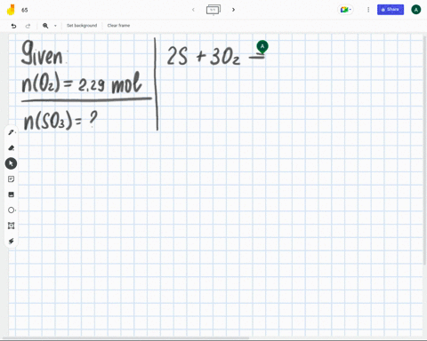Select handwritten equation "2S + 3O2"
This screenshot has width=427, height=341.
pyautogui.click(x=204, y=56)
